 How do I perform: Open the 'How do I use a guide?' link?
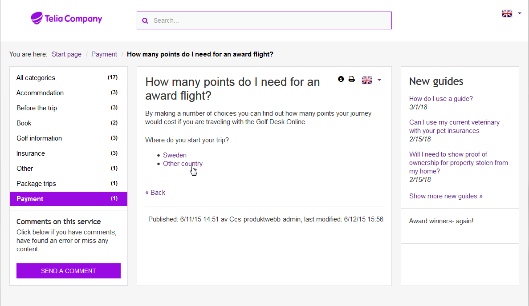click(441, 99)
